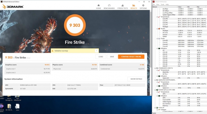The width and height of the screenshot is (207, 114).
Task: Select the Core #0 temperature row
Action: [184, 19]
